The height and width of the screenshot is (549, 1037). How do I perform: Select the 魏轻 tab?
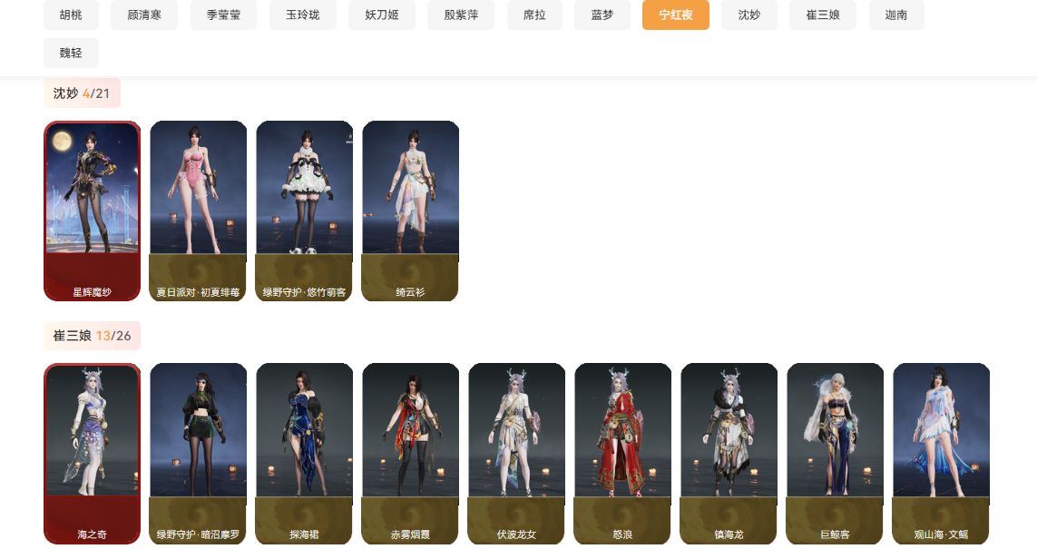pos(71,53)
